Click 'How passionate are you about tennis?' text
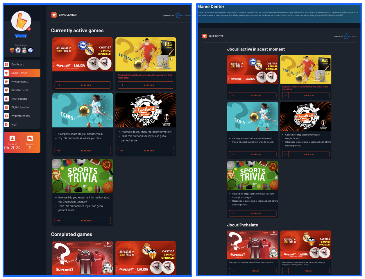This screenshot has height=279, width=365. [x=81, y=134]
